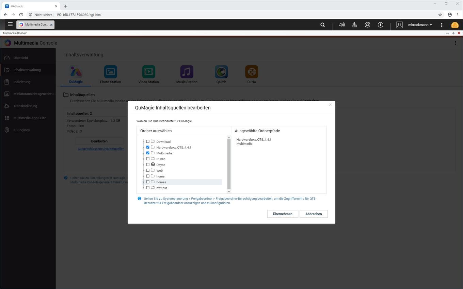The image size is (463, 289).
Task: Open Miniaturansichtsgenerierung in the sidebar
Action: coord(28,94)
